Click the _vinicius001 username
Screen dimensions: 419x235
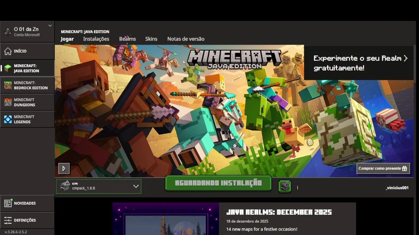(397, 188)
